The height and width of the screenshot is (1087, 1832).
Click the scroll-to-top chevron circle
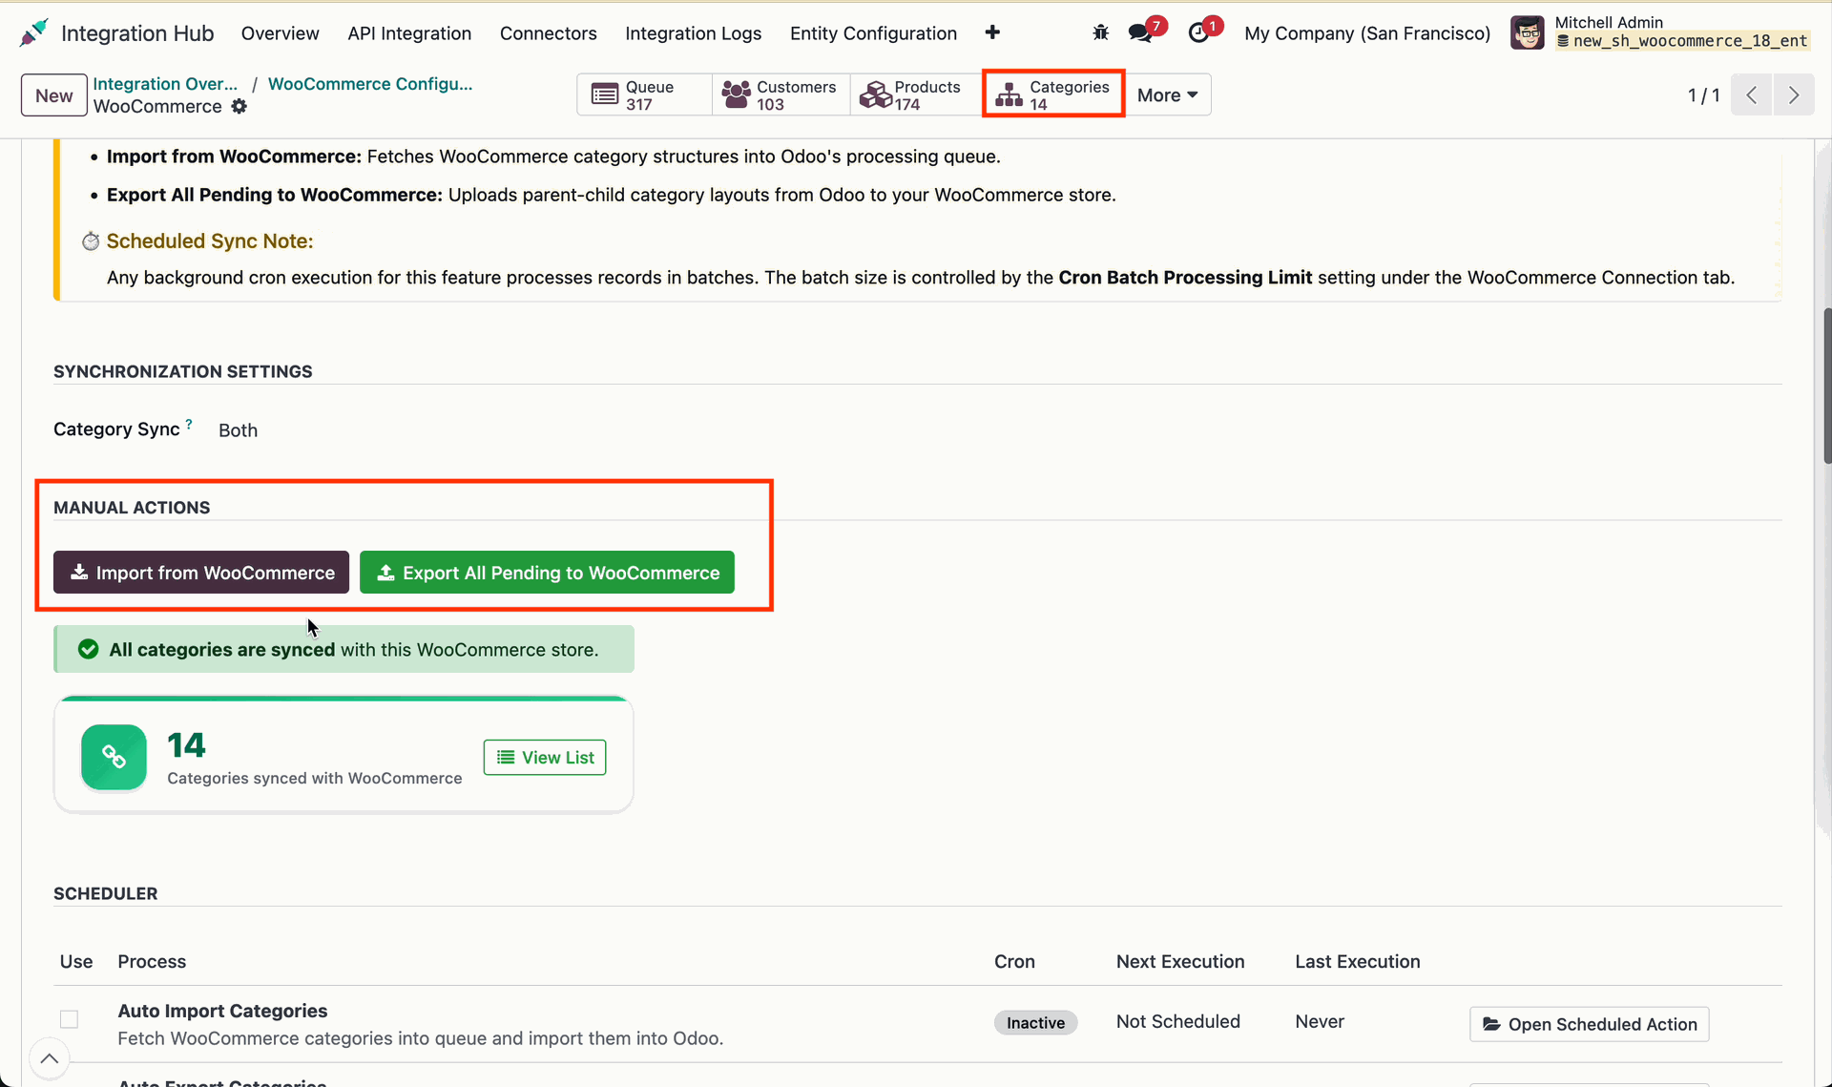coord(50,1058)
